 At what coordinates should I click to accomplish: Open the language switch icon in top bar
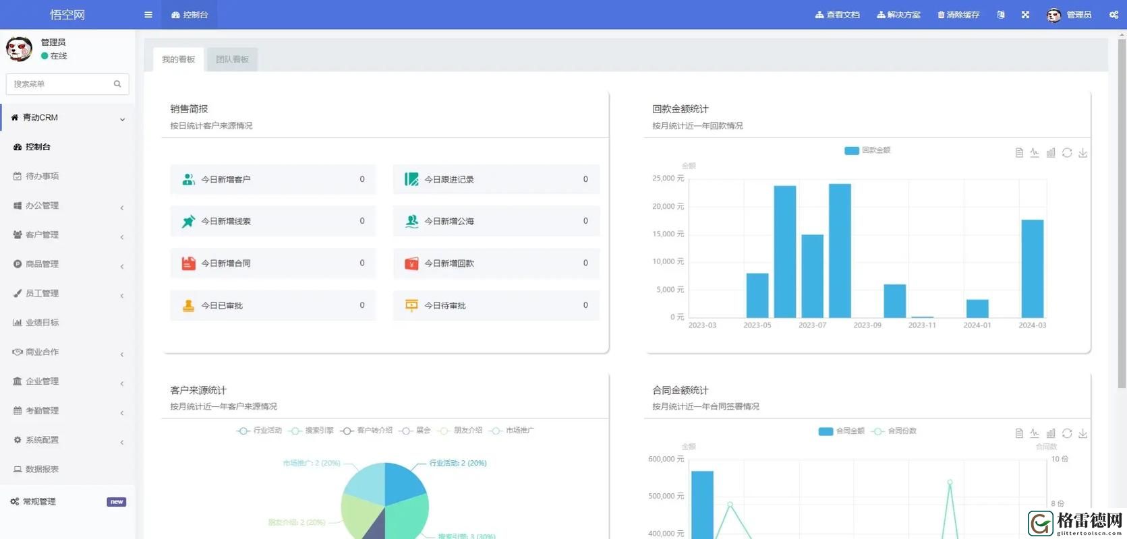click(x=1001, y=15)
